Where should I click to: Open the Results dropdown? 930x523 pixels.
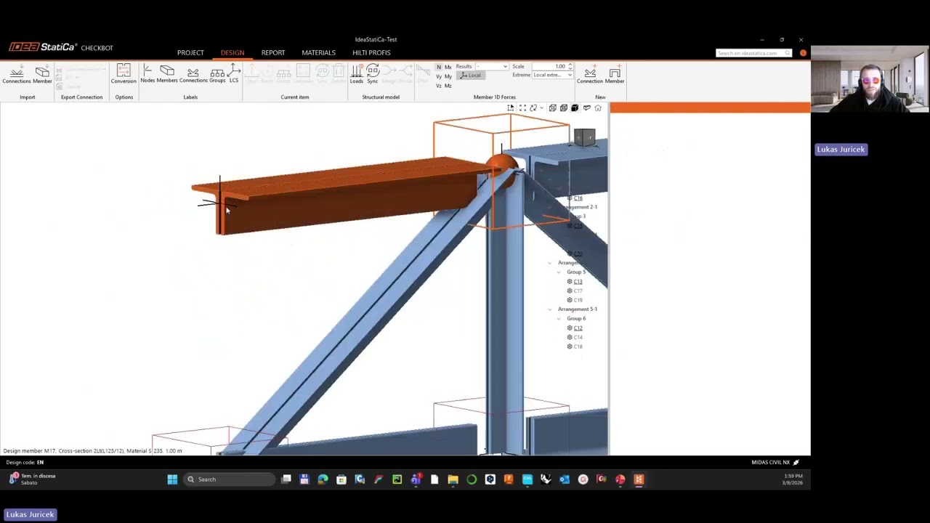tap(492, 67)
